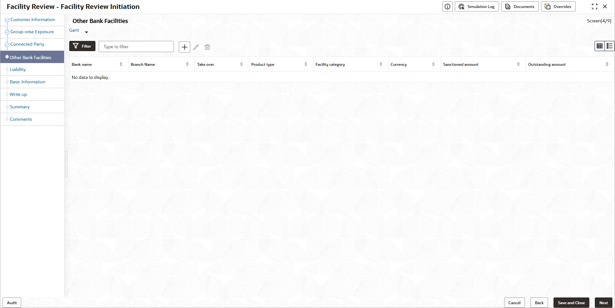Go to Write up step
This screenshot has height=308, width=615.
tap(18, 94)
